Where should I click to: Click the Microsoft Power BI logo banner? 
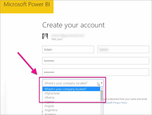coord(27,7)
